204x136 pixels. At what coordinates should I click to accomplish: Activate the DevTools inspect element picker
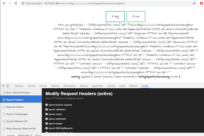tap(3, 86)
